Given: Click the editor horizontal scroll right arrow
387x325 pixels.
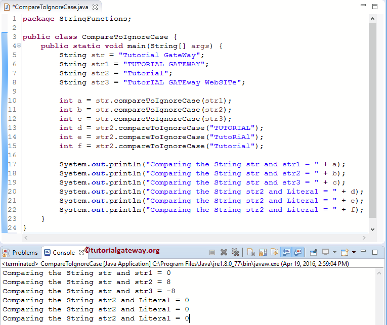Looking at the screenshot, I should click(364, 238).
